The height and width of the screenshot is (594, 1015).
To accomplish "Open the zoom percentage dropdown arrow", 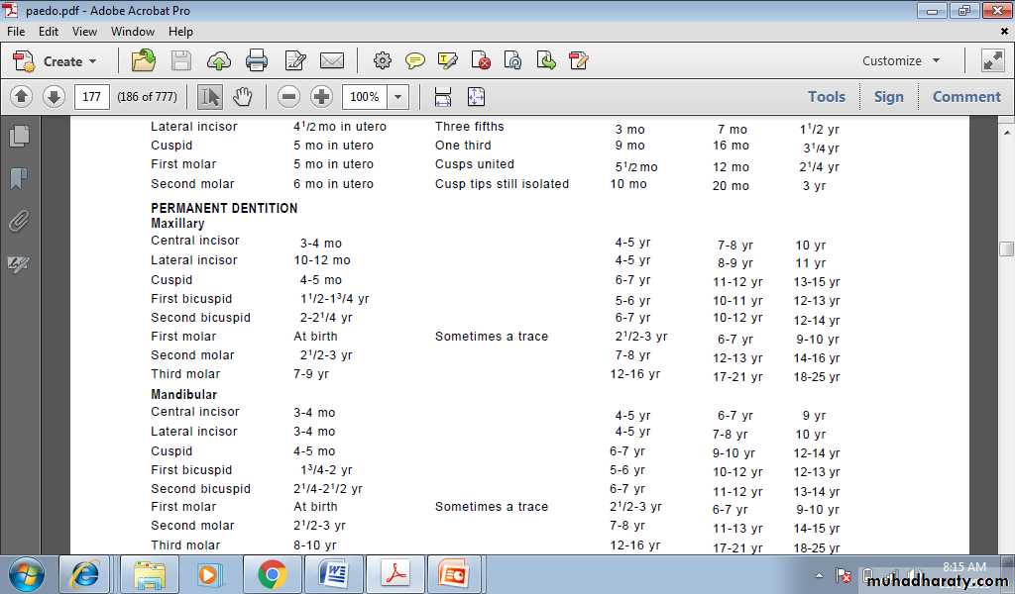I will [398, 97].
